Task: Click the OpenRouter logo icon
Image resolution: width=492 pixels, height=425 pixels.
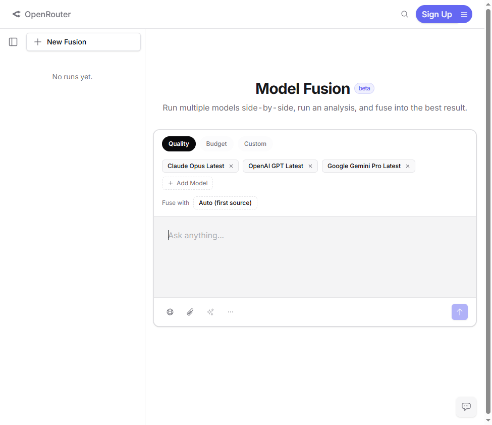Action: pos(16,14)
